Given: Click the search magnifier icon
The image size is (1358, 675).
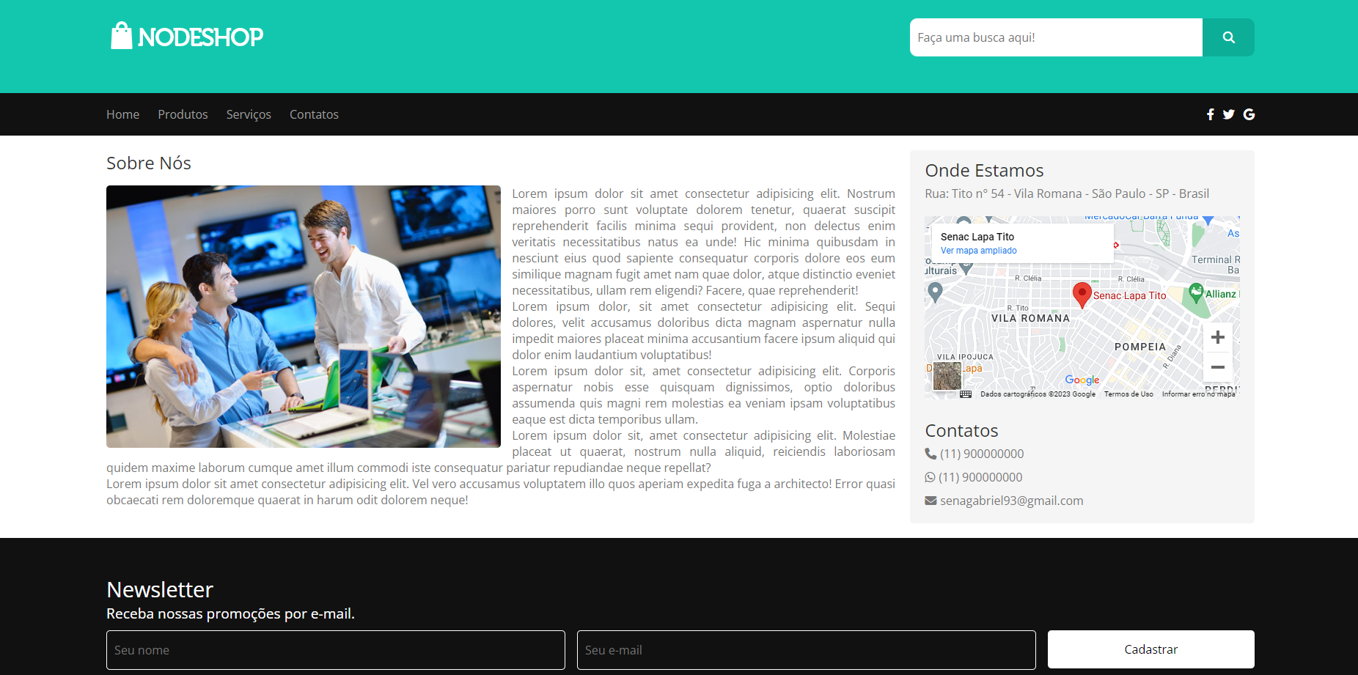Looking at the screenshot, I should pyautogui.click(x=1227, y=37).
